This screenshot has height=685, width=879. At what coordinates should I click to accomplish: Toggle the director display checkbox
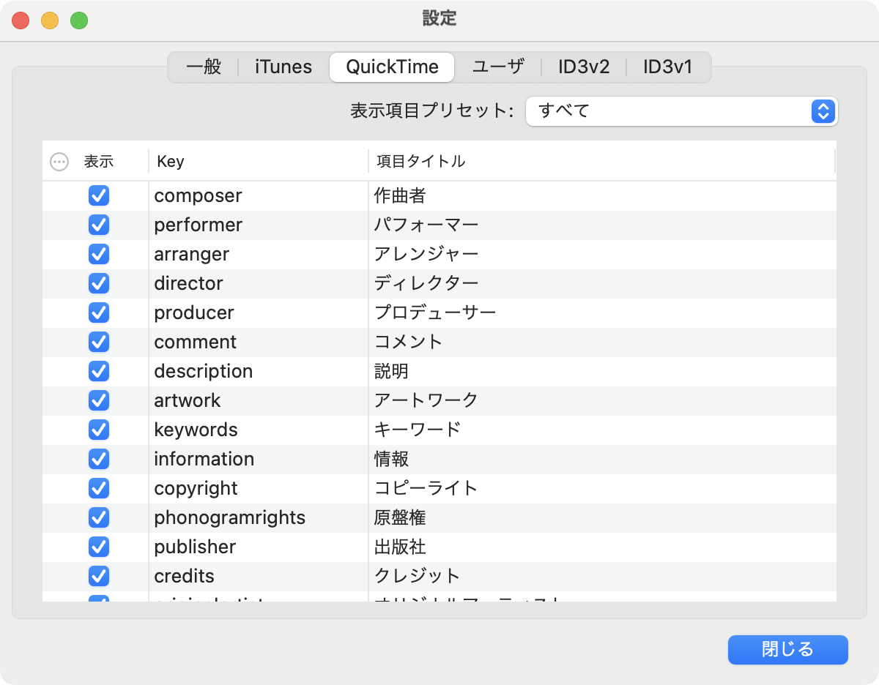[99, 283]
